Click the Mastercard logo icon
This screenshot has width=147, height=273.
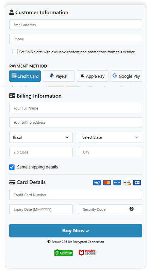click(107, 182)
